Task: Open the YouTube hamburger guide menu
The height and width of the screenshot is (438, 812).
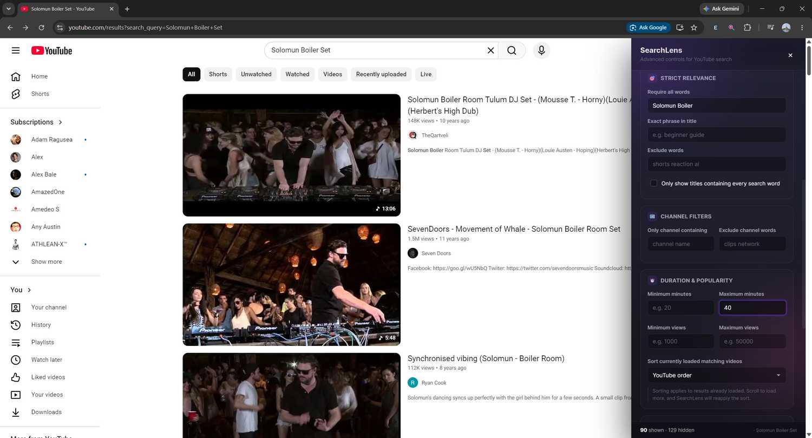Action: point(16,50)
